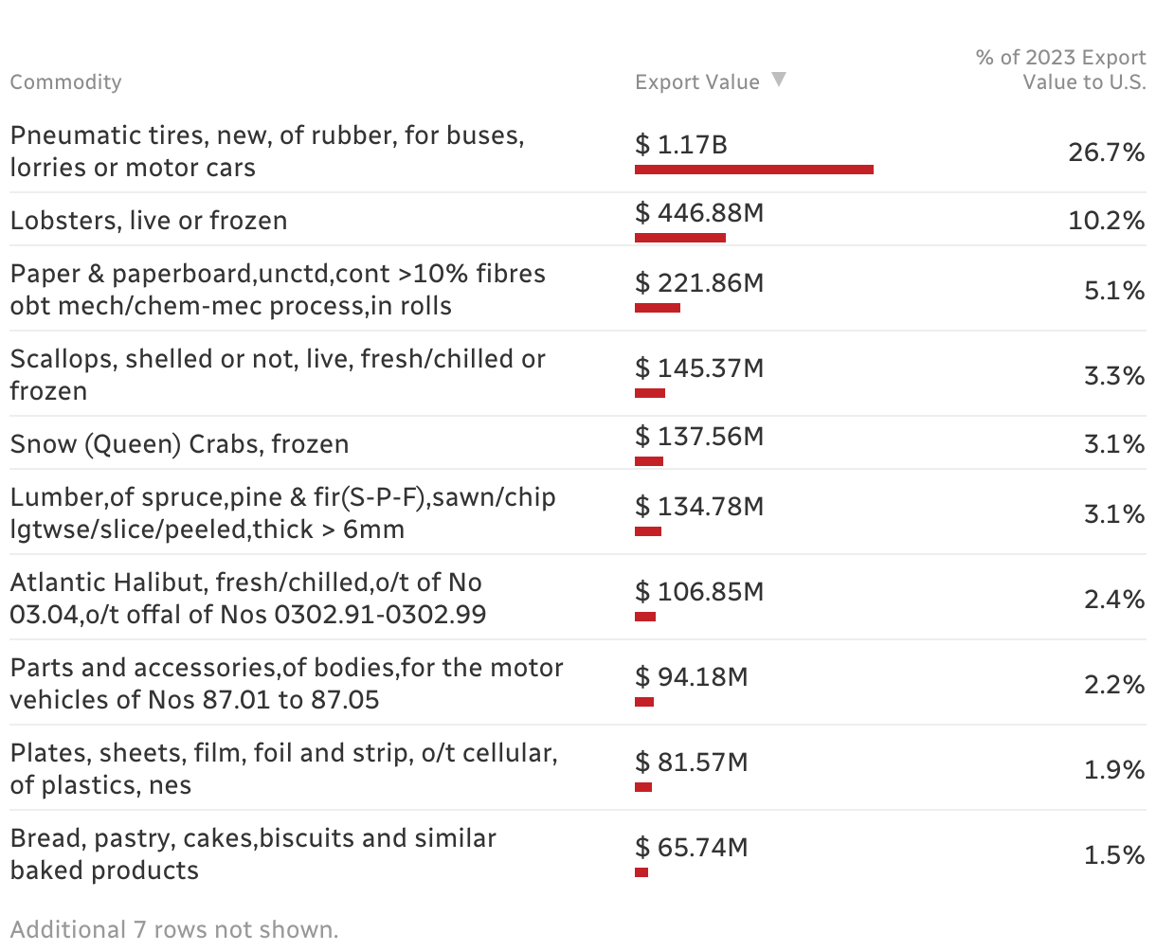
Task: Click the red bar for Lobsters
Action: pos(679,238)
